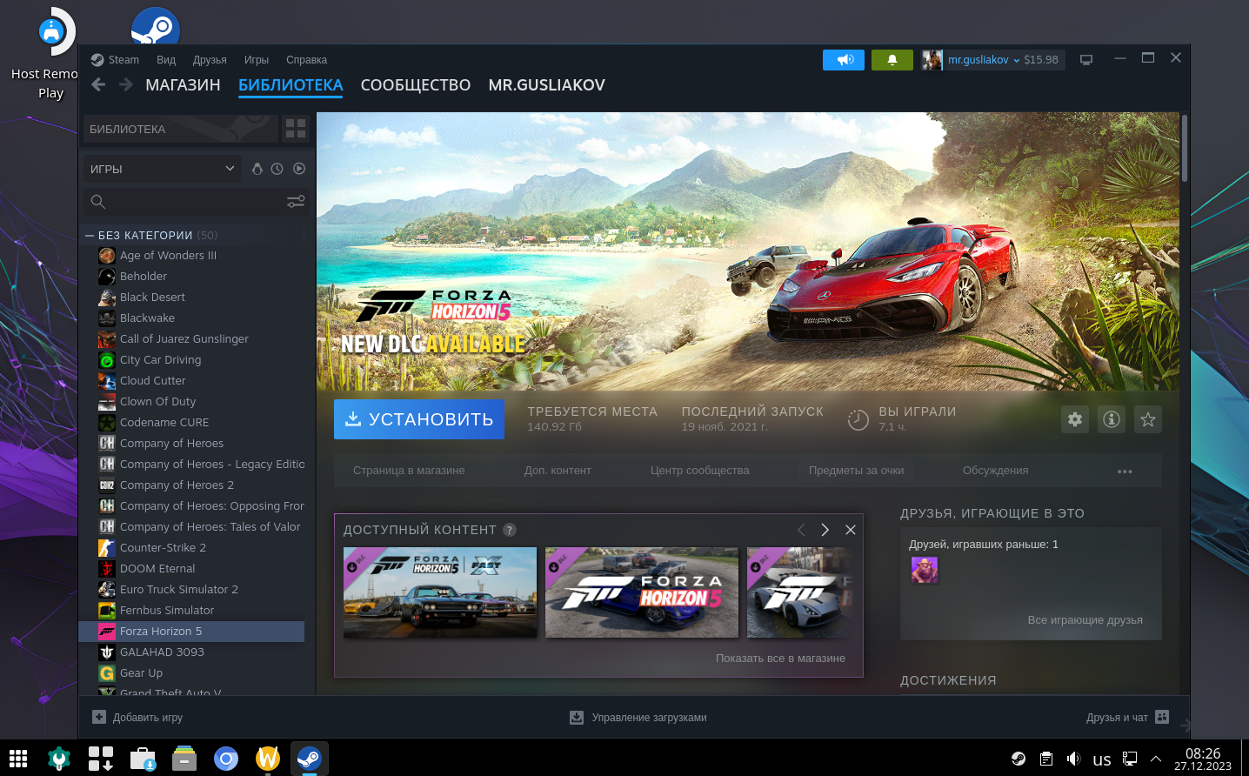Click the library search field
Image resolution: width=1249 pixels, height=776 pixels.
point(183,202)
